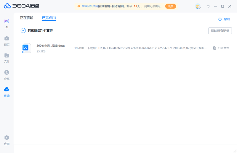This screenshot has width=237, height=153.
Task: Open the 帮助 help link
Action: pyautogui.click(x=224, y=19)
